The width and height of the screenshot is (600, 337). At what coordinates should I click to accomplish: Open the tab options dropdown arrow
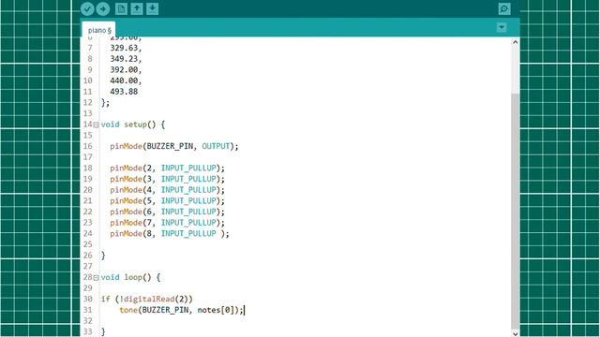[x=502, y=27]
